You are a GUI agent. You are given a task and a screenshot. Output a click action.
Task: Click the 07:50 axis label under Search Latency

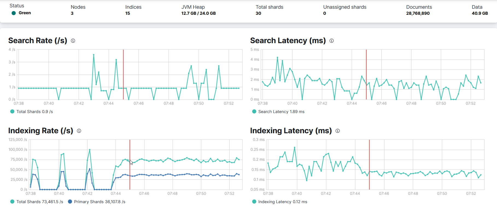441,103
